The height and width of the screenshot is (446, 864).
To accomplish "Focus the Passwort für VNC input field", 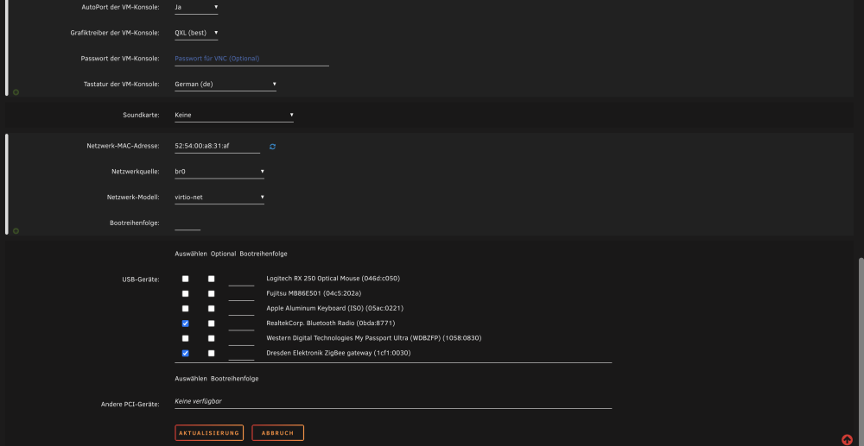I will click(251, 59).
